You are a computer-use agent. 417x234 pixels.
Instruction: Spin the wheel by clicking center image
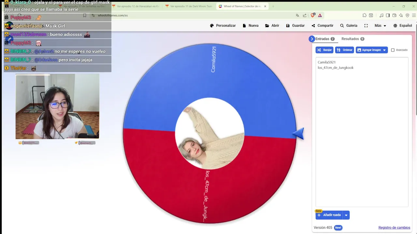point(209,134)
